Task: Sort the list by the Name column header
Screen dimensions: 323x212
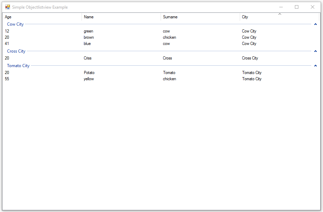Action: tap(89, 17)
